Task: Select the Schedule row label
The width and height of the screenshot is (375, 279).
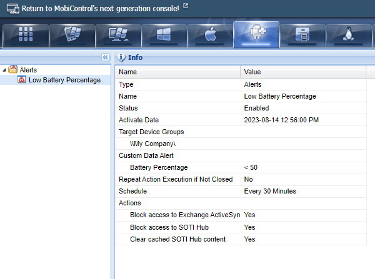Action: (132, 191)
